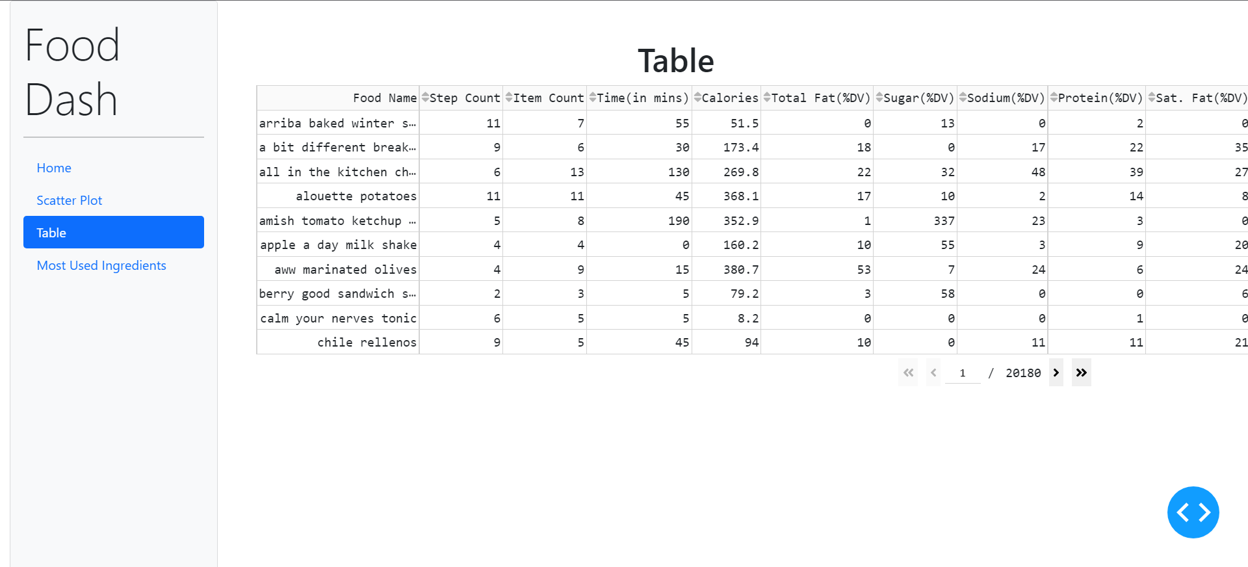This screenshot has width=1248, height=567.
Task: Sort the table by Time(in mins) column
Action: pyautogui.click(x=593, y=98)
